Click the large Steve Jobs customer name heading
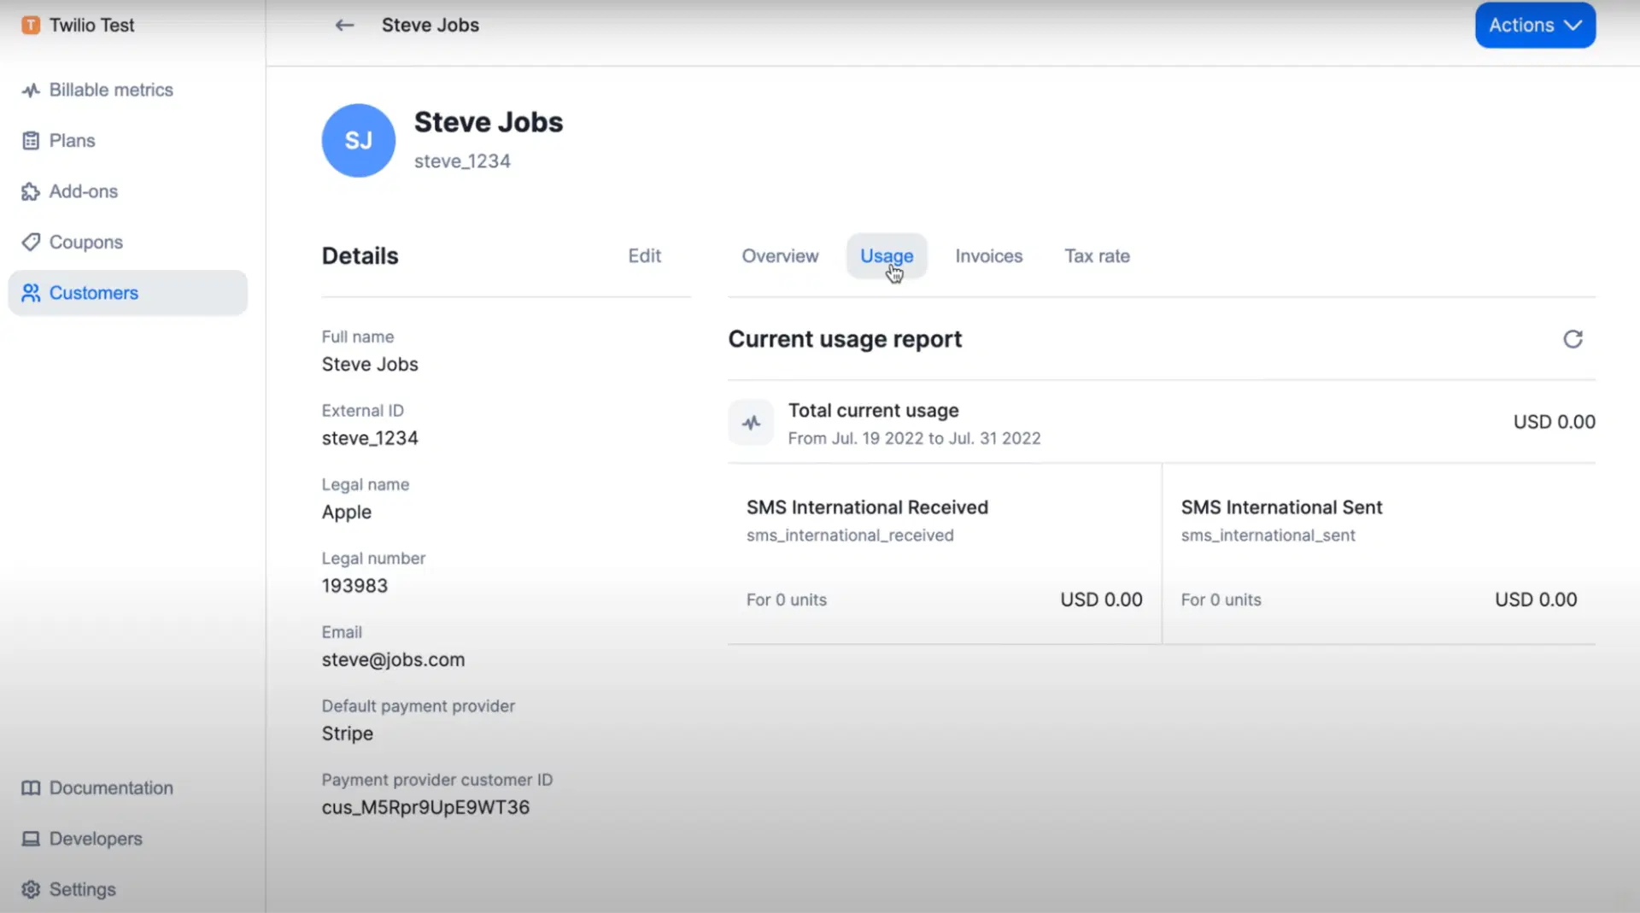The width and height of the screenshot is (1640, 913). click(489, 122)
